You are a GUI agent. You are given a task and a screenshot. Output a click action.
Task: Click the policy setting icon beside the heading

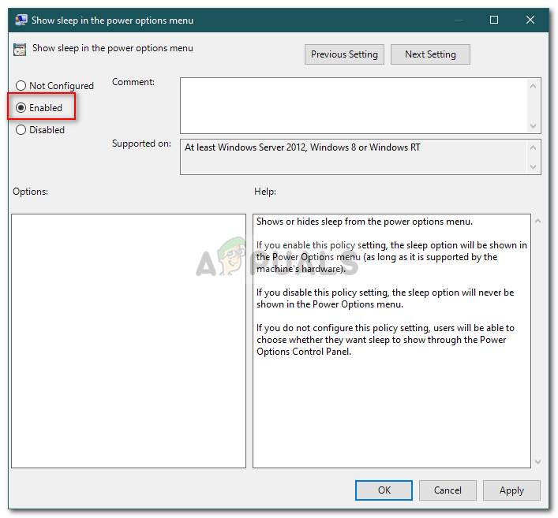(20, 50)
